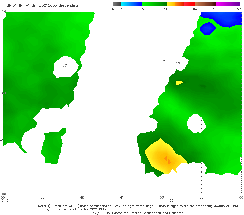Screen dimensions: 244x215
Task: Pick the magenta-purple segment of the color bar
Action: pos(228,4)
